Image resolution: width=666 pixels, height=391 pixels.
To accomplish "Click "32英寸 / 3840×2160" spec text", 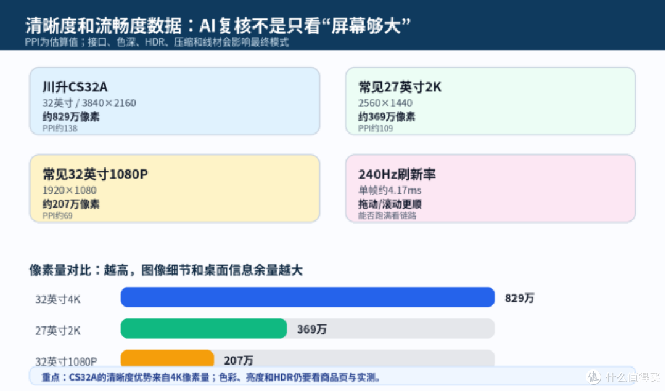I will 89,103.
